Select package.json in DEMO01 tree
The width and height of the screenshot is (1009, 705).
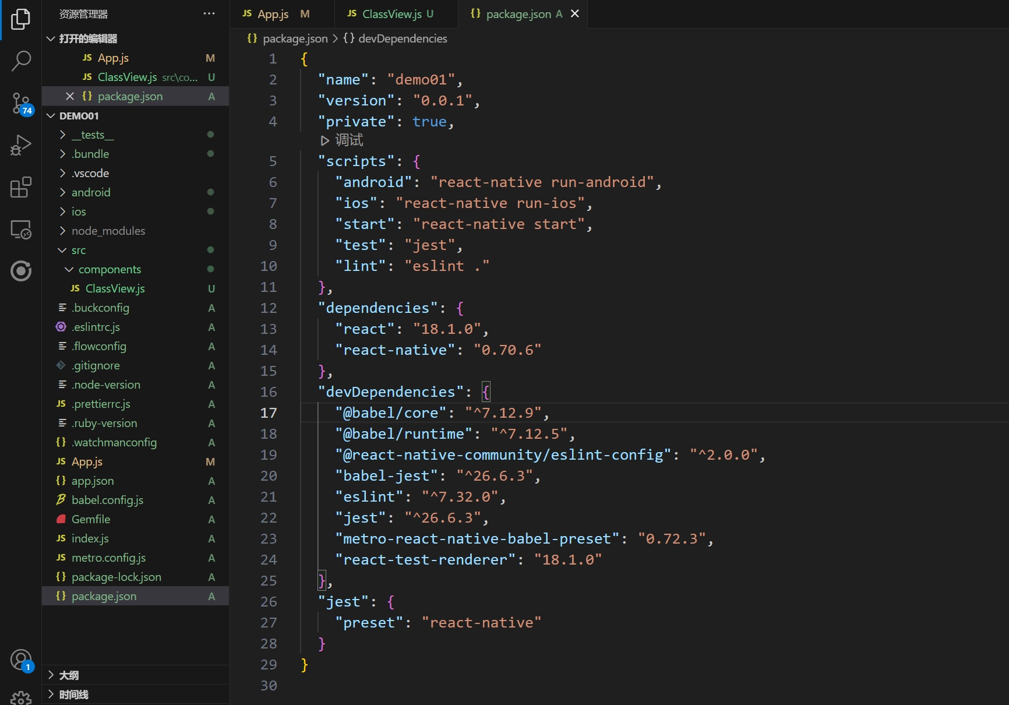click(135, 596)
